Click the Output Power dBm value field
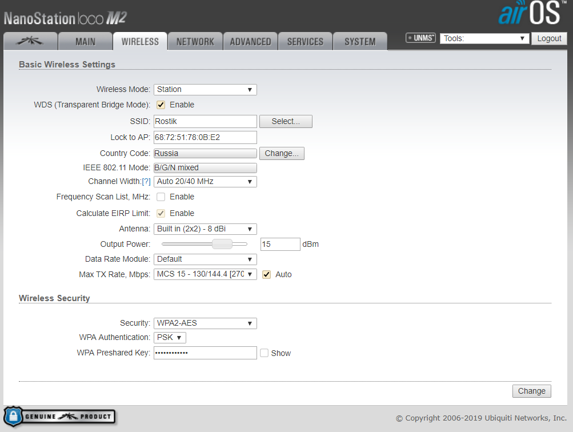 (281, 244)
